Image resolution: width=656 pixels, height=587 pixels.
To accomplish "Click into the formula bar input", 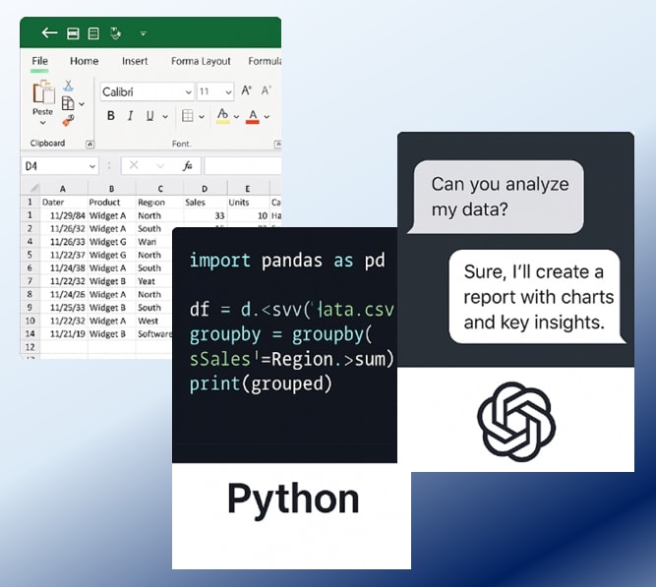I will 243,166.
